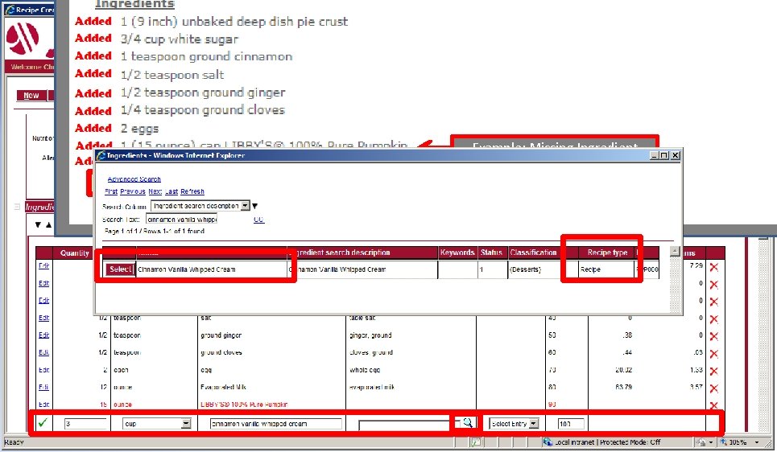Image resolution: width=777 pixels, height=452 pixels.
Task: Click the Internet Explorer icon in Ingredients title bar
Action: (x=101, y=155)
